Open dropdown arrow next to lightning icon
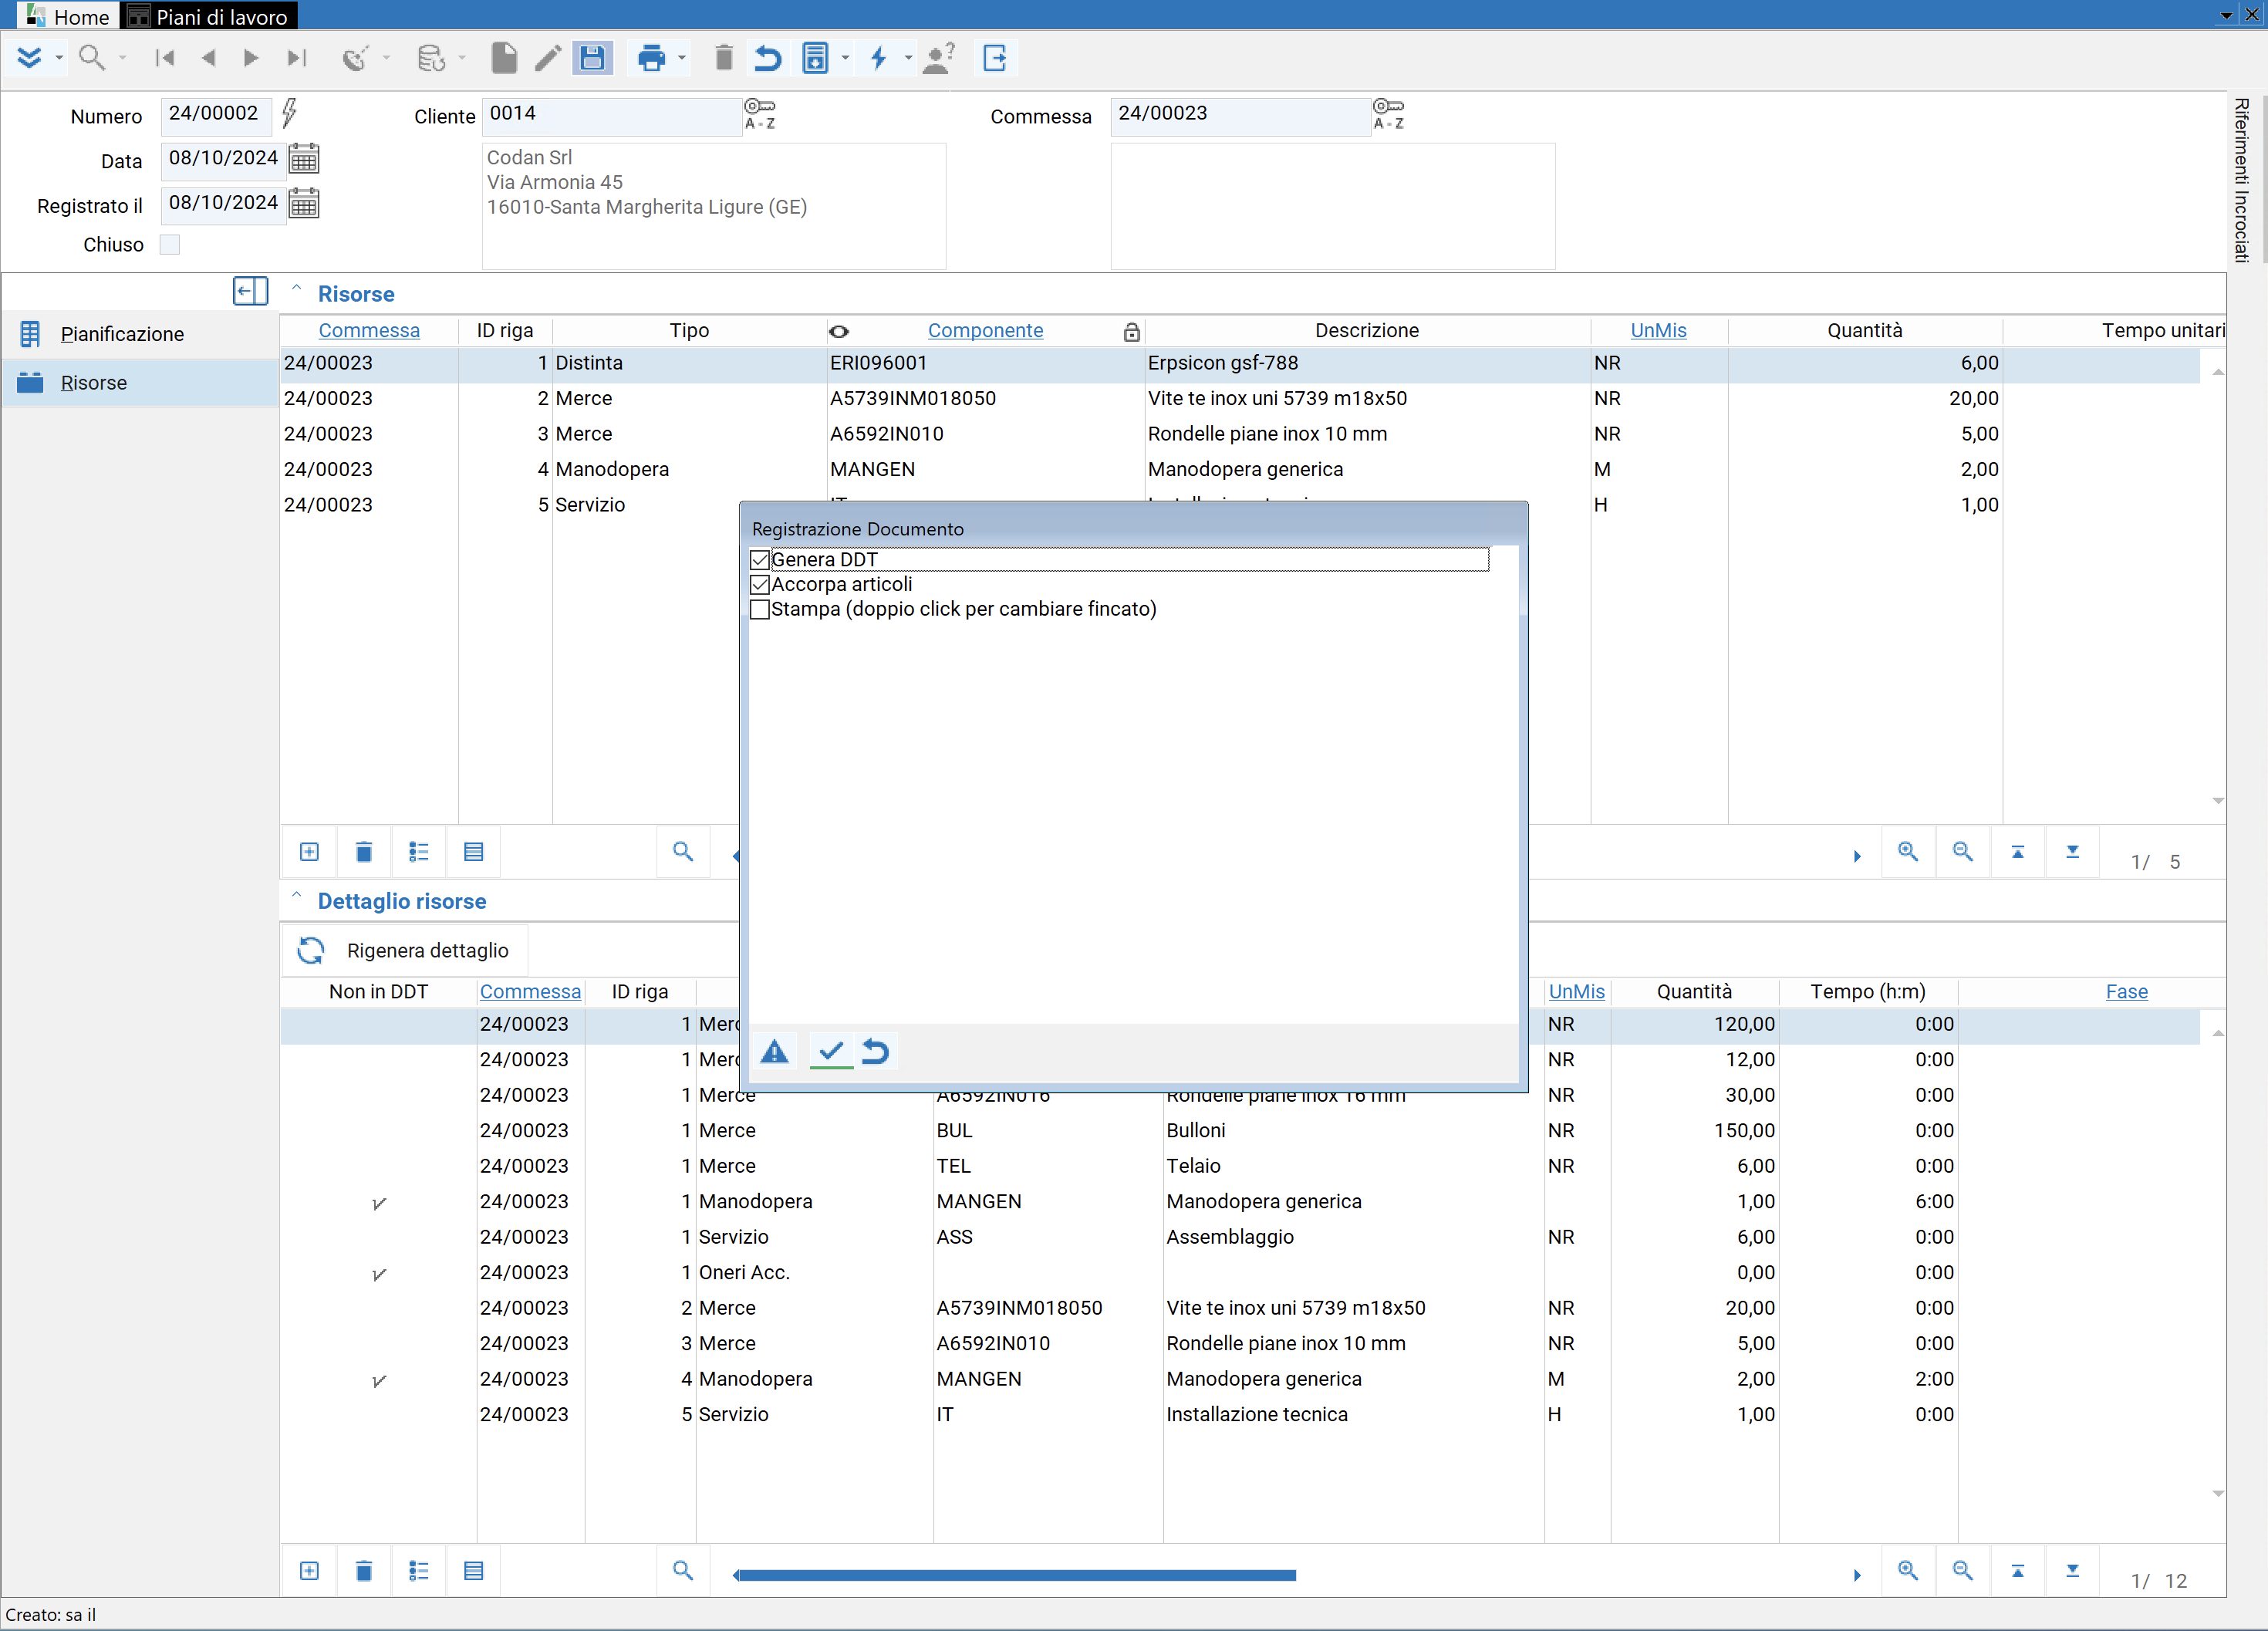The image size is (2268, 1631). click(908, 58)
